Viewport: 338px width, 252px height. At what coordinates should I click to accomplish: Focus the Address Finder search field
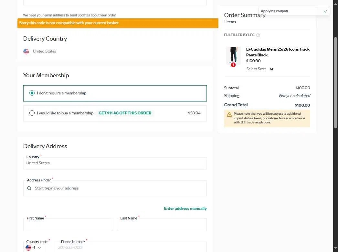pyautogui.click(x=118, y=188)
